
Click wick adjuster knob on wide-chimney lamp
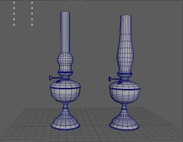[x=110, y=79]
